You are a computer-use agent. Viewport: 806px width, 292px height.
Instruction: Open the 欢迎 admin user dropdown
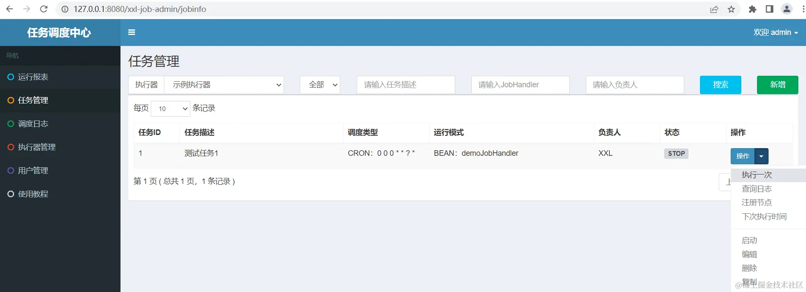pyautogui.click(x=775, y=32)
